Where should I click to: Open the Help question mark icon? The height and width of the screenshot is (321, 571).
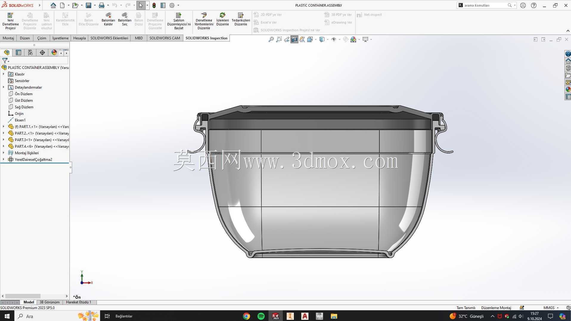(534, 5)
